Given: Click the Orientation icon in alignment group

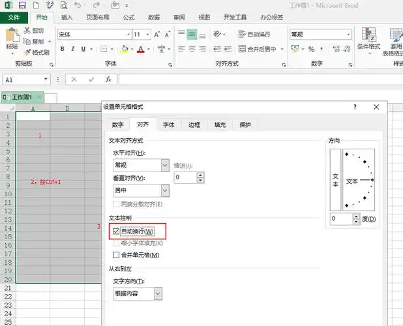Looking at the screenshot, I should pos(217,34).
